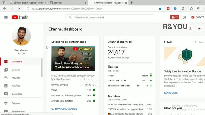Viewport: 205px width, 115px height.
Task: Click green indicator beside click-through rate
Action: pos(94,95)
